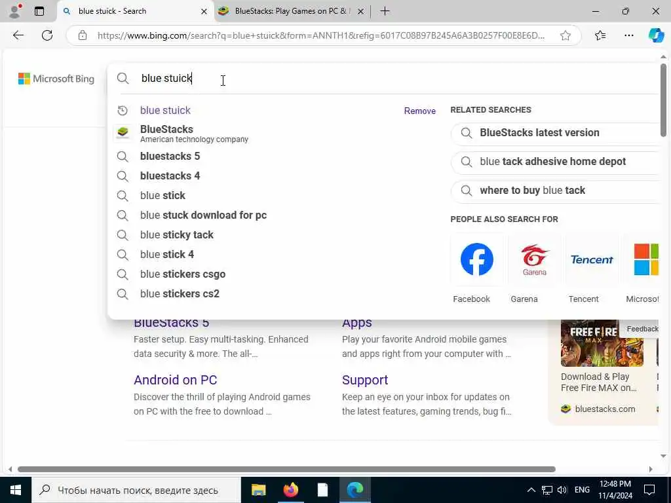Click the history clock icon next to blue stuick
The width and height of the screenshot is (671, 503).
pos(123,110)
